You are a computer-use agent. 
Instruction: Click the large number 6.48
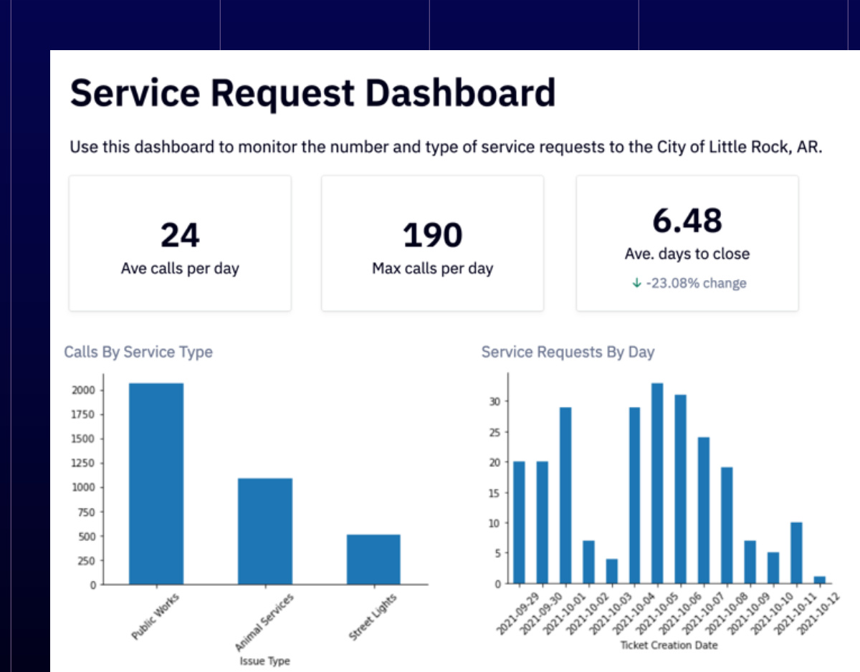(687, 220)
